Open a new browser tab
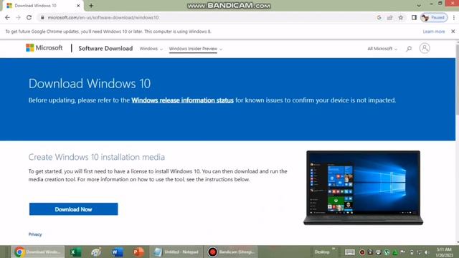Image resolution: width=459 pixels, height=258 pixels. pyautogui.click(x=91, y=6)
